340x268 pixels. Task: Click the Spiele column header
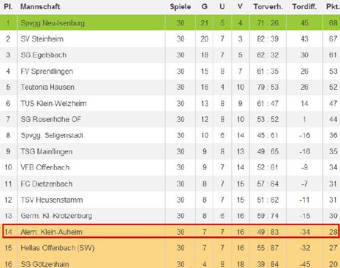(181, 7)
